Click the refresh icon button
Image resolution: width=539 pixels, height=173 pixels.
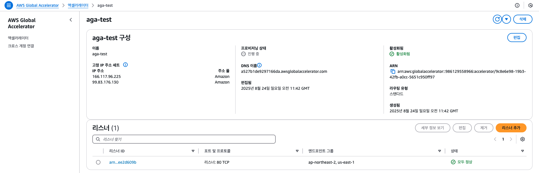pyautogui.click(x=497, y=19)
